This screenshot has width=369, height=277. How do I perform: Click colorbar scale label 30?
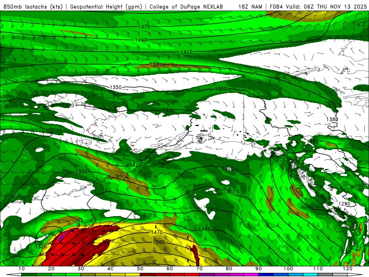coord(81,269)
